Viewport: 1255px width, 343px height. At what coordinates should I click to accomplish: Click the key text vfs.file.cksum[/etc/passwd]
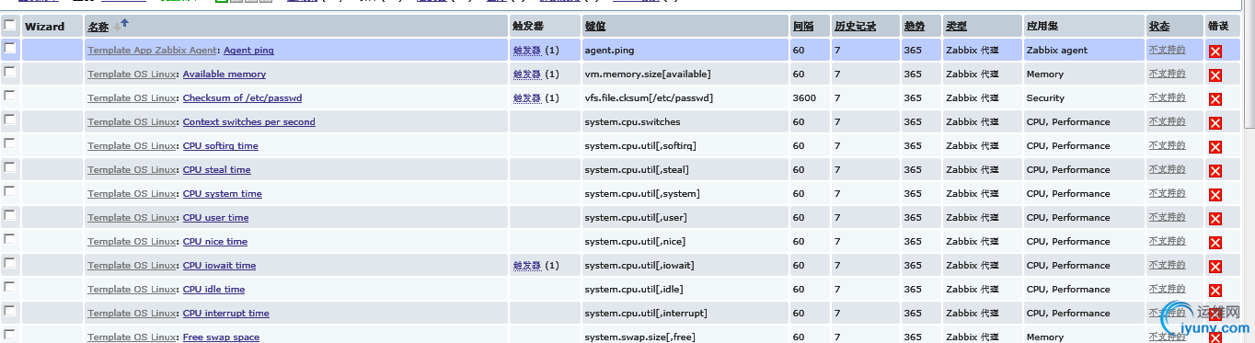click(x=649, y=98)
